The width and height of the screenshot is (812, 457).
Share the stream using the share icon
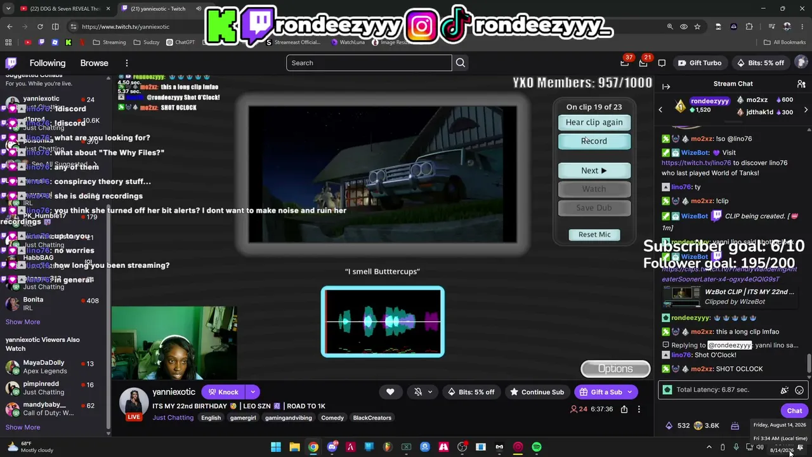pos(624,409)
